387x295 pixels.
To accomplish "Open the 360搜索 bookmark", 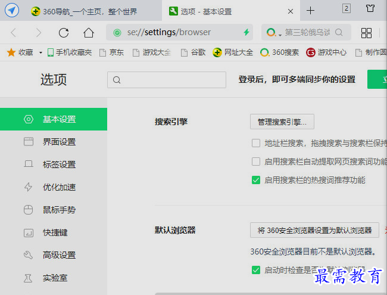I will coord(280,52).
